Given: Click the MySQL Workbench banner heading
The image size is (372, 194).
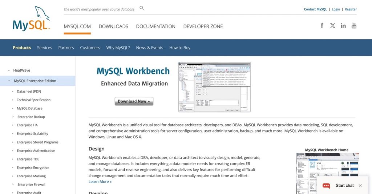Looking at the screenshot, I should point(133,71).
